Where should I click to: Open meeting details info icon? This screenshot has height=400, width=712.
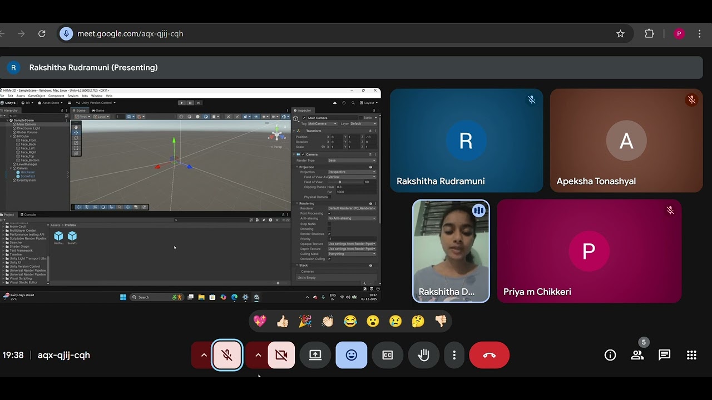[x=610, y=355]
